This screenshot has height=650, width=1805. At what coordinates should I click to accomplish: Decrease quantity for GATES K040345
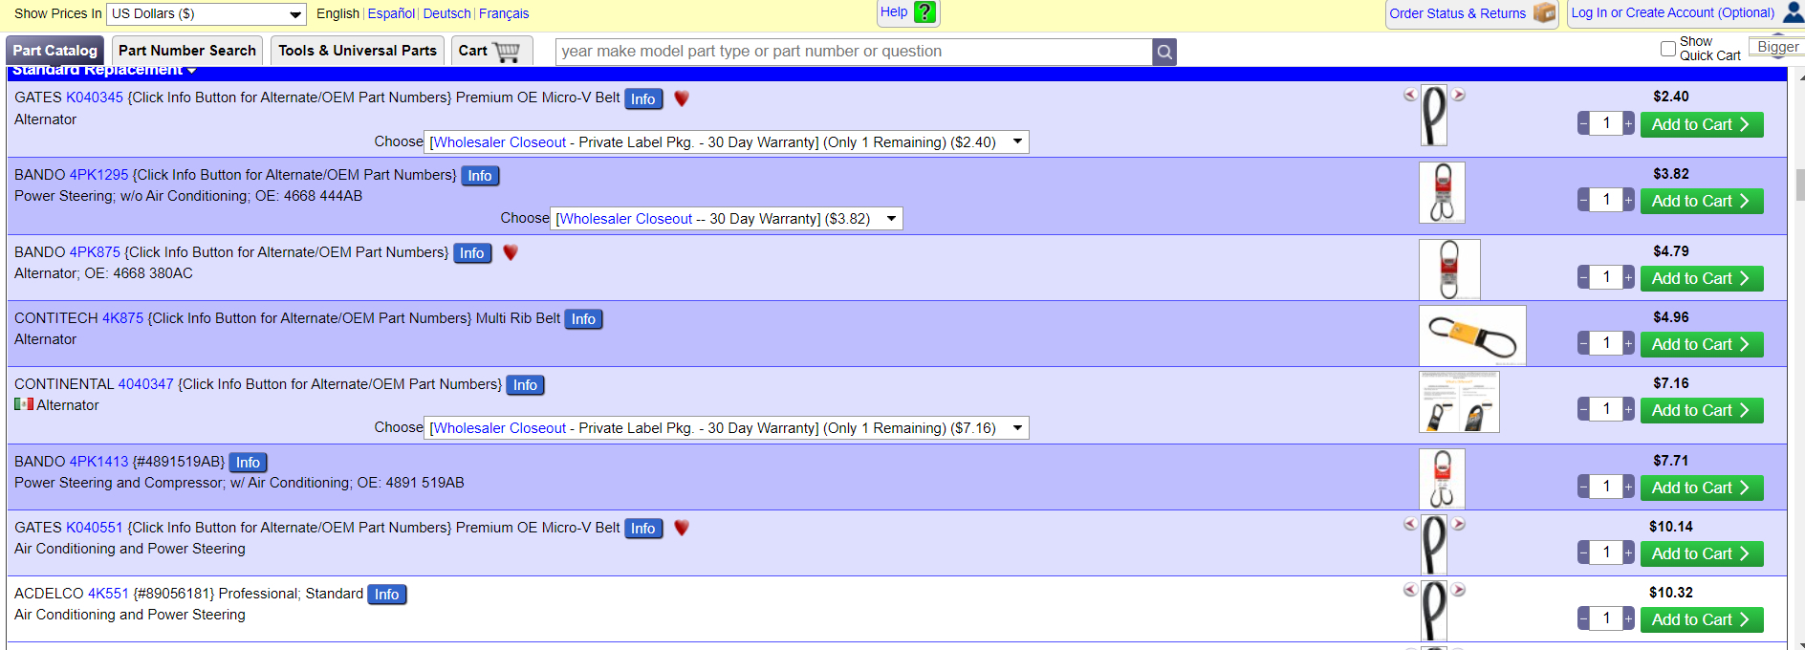[1583, 123]
